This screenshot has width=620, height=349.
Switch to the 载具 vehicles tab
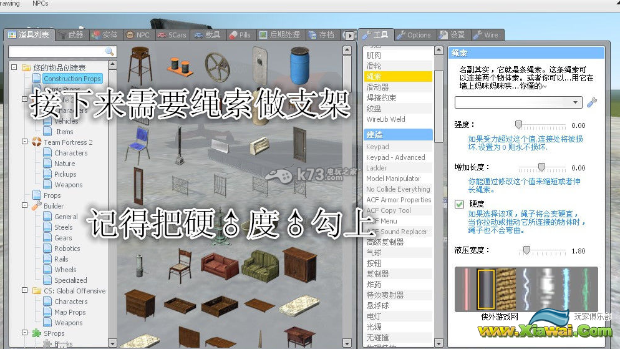[208, 35]
